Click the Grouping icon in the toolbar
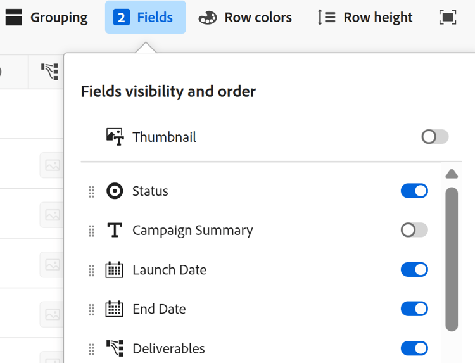This screenshot has height=363, width=475. point(13,17)
